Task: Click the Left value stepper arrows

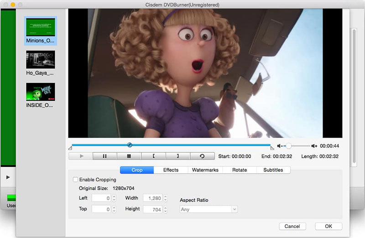Action: click(114, 198)
